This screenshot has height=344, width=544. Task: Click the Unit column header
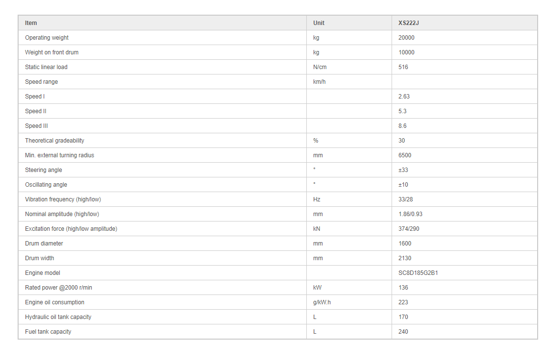tap(319, 23)
